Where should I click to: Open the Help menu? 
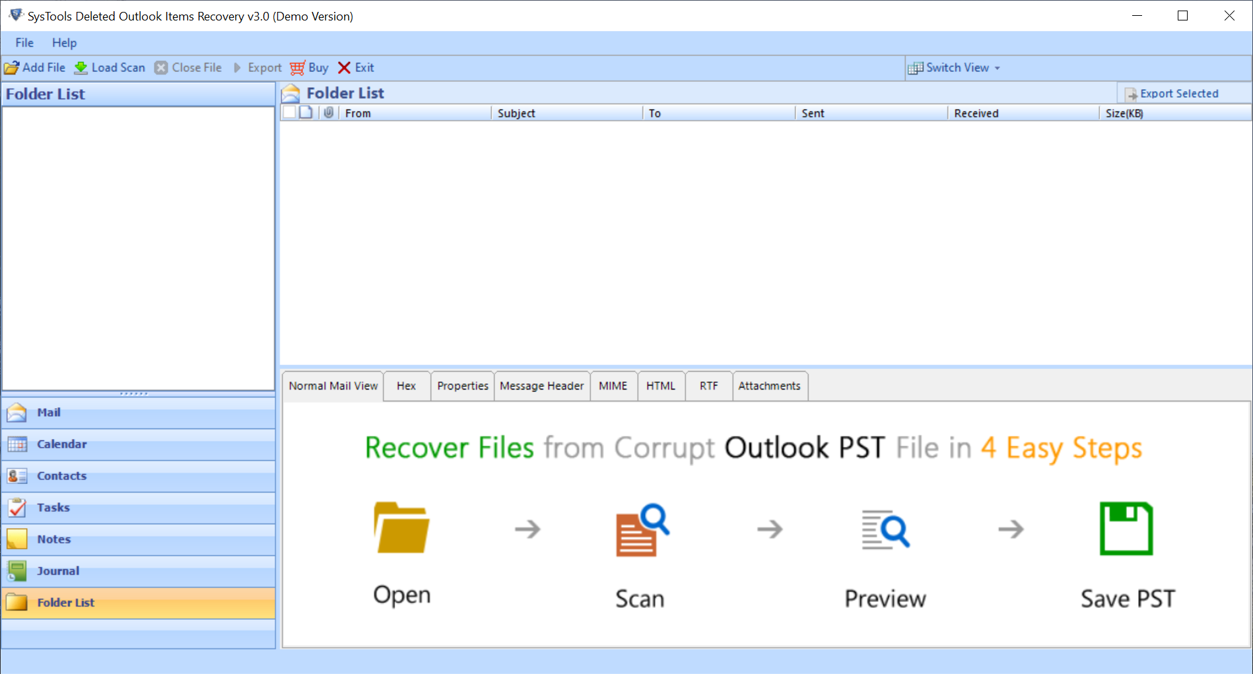(x=64, y=43)
